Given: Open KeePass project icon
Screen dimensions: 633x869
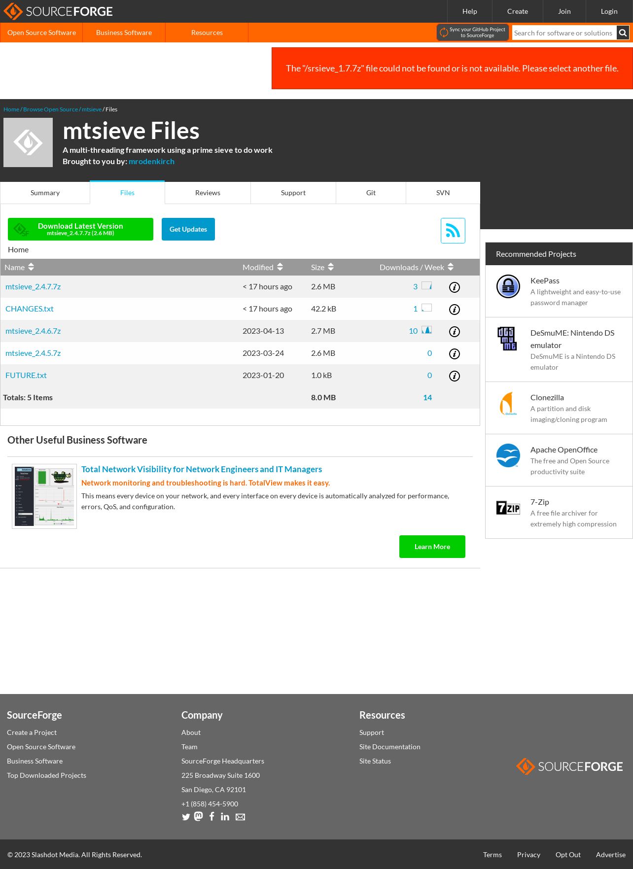Looking at the screenshot, I should pyautogui.click(x=508, y=286).
